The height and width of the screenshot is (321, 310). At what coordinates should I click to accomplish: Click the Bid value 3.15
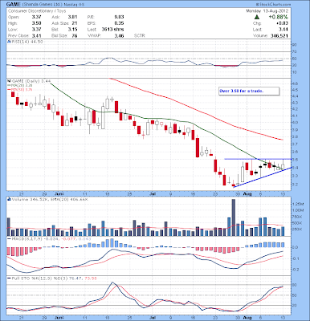pyautogui.click(x=72, y=30)
